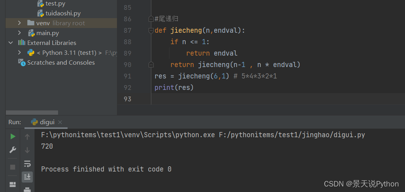405x192 pixels.
Task: Select External Libraries label
Action: pos(52,43)
